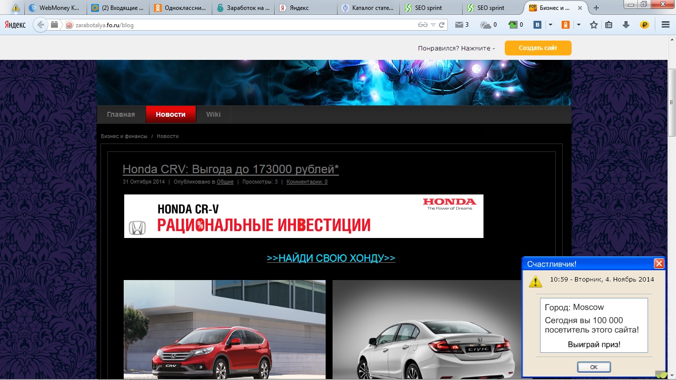Open the Общие category link
The image size is (676, 380).
click(x=225, y=182)
